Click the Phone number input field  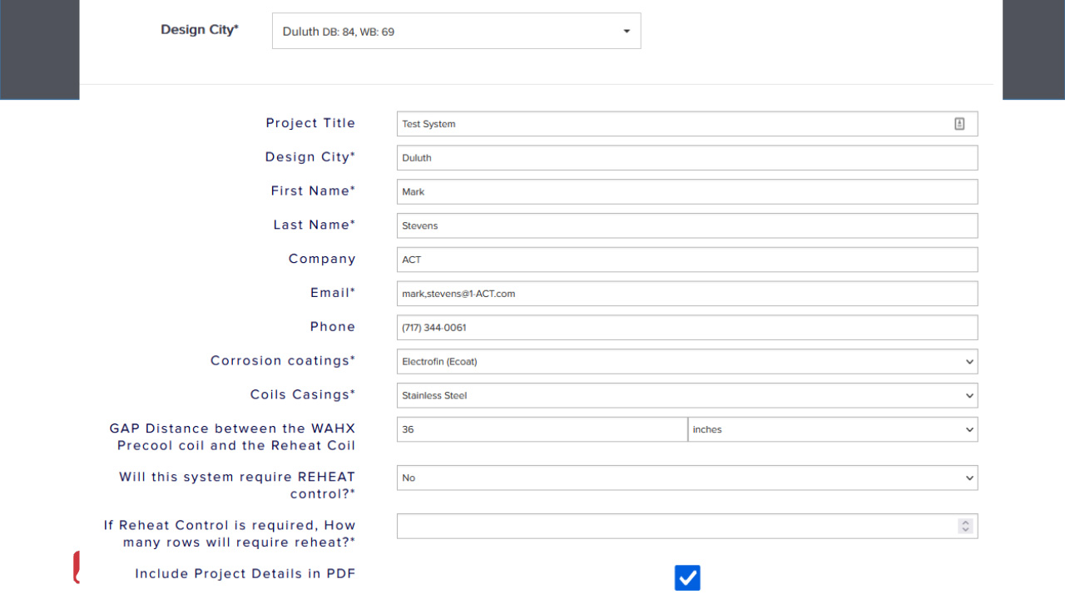pos(687,328)
